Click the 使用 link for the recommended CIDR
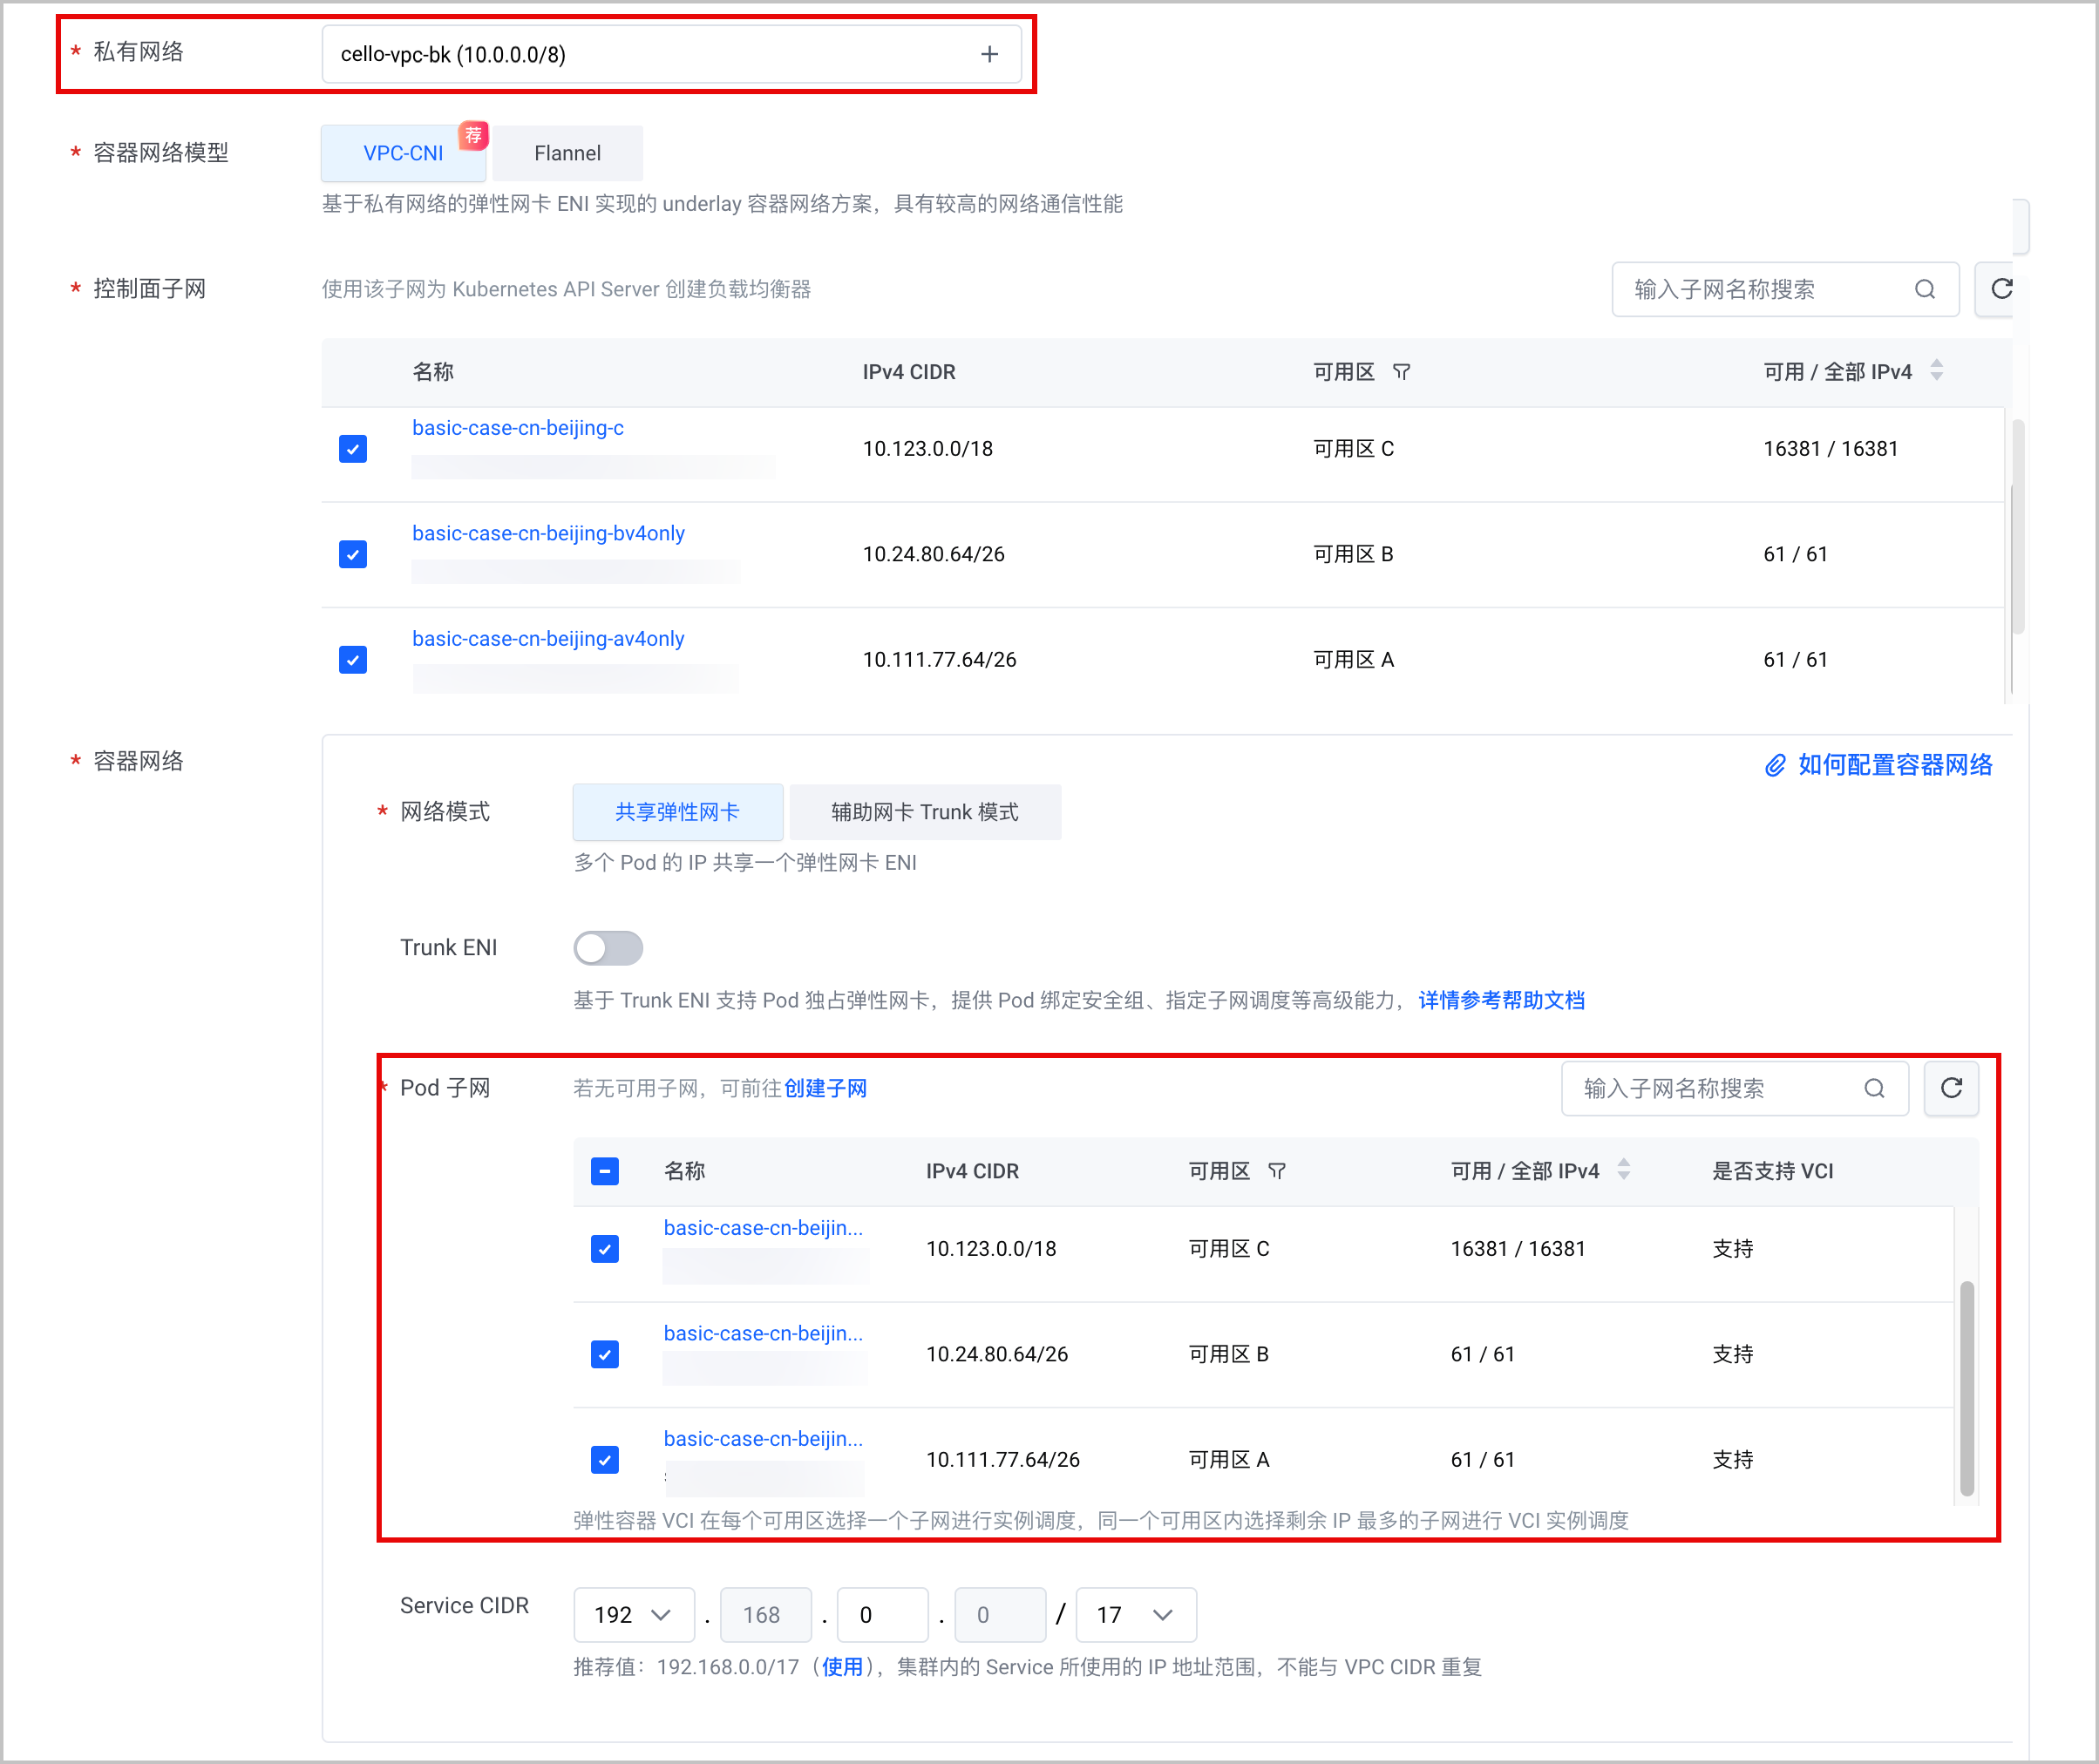Viewport: 2099px width, 1764px height. [842, 1667]
